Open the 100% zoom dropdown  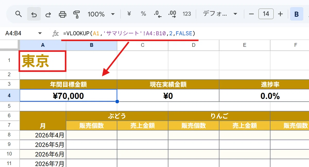click(x=101, y=14)
